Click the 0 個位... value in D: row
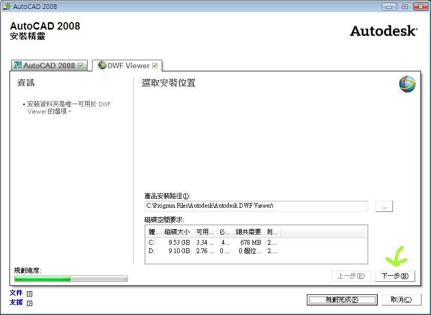Image resolution: width=431 pixels, height=315 pixels. coord(250,251)
